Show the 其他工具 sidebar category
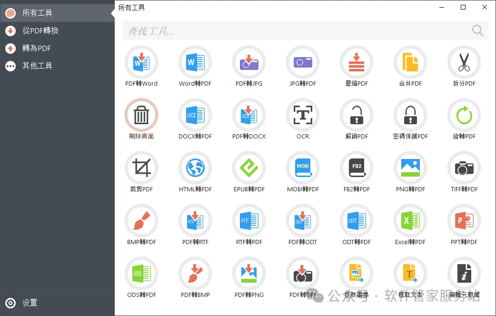The width and height of the screenshot is (496, 316). (57, 66)
